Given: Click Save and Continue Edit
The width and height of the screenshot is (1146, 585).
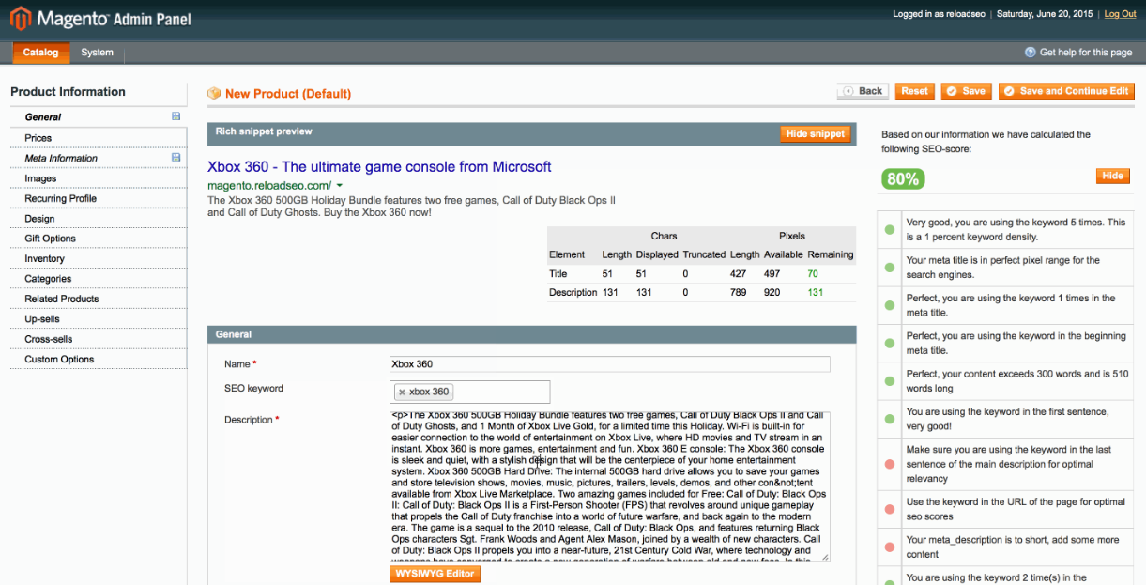Looking at the screenshot, I should [1066, 91].
